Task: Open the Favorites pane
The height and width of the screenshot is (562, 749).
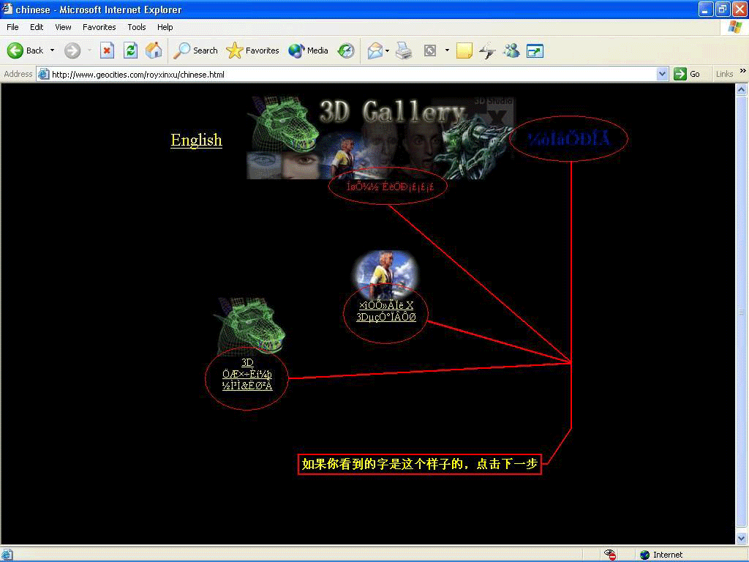Action: pyautogui.click(x=253, y=50)
